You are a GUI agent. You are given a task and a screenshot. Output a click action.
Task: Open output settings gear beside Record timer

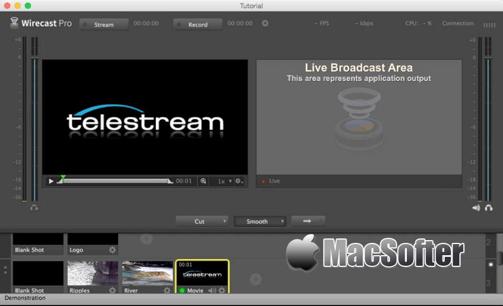click(265, 23)
